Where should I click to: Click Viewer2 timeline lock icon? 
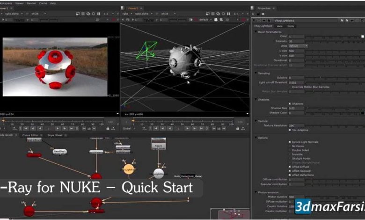[x=237, y=129]
